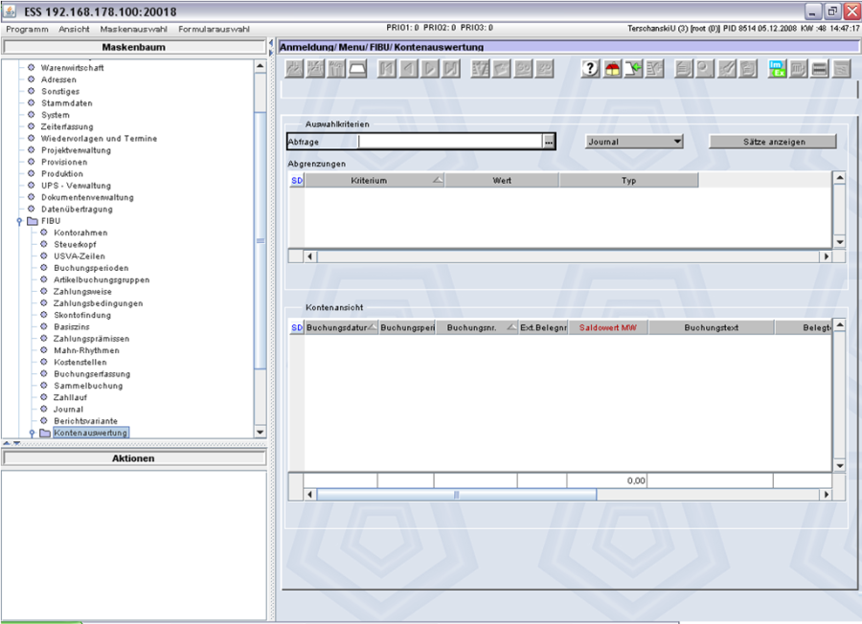This screenshot has height=624, width=862.
Task: Click the white blank form toolbar icon
Action: pos(358,69)
